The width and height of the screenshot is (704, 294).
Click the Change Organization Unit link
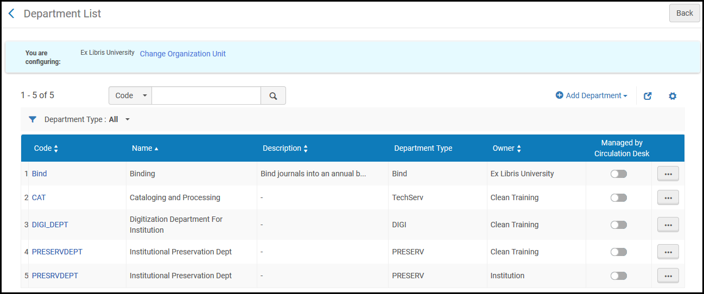pyautogui.click(x=183, y=54)
